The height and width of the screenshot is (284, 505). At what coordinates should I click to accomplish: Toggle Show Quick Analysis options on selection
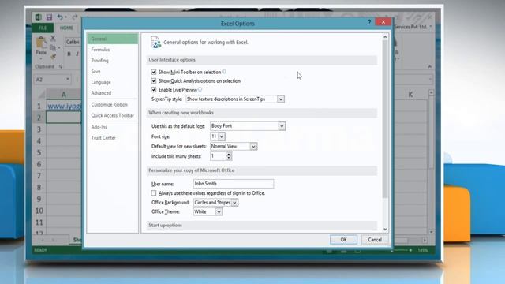[154, 80]
